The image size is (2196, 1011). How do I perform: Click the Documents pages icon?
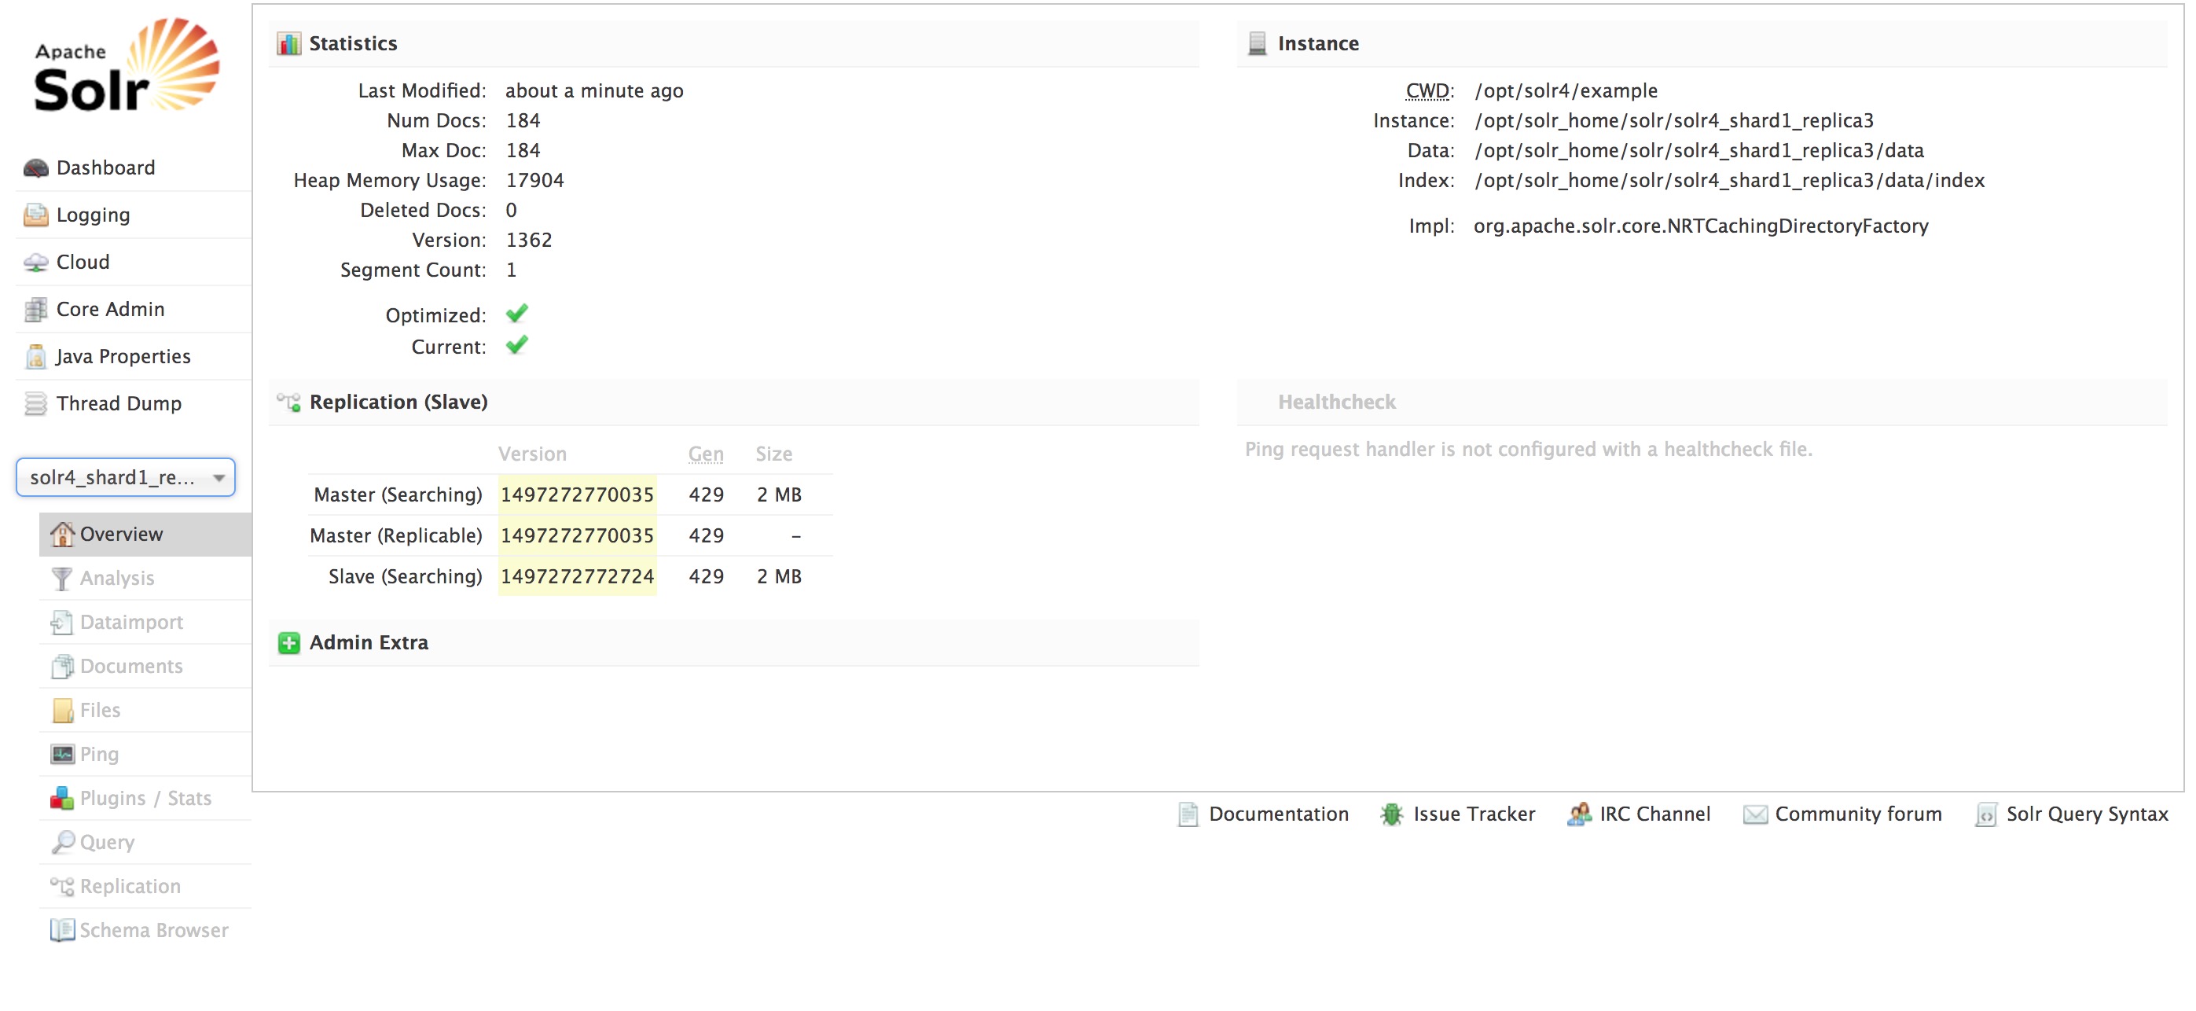point(62,667)
